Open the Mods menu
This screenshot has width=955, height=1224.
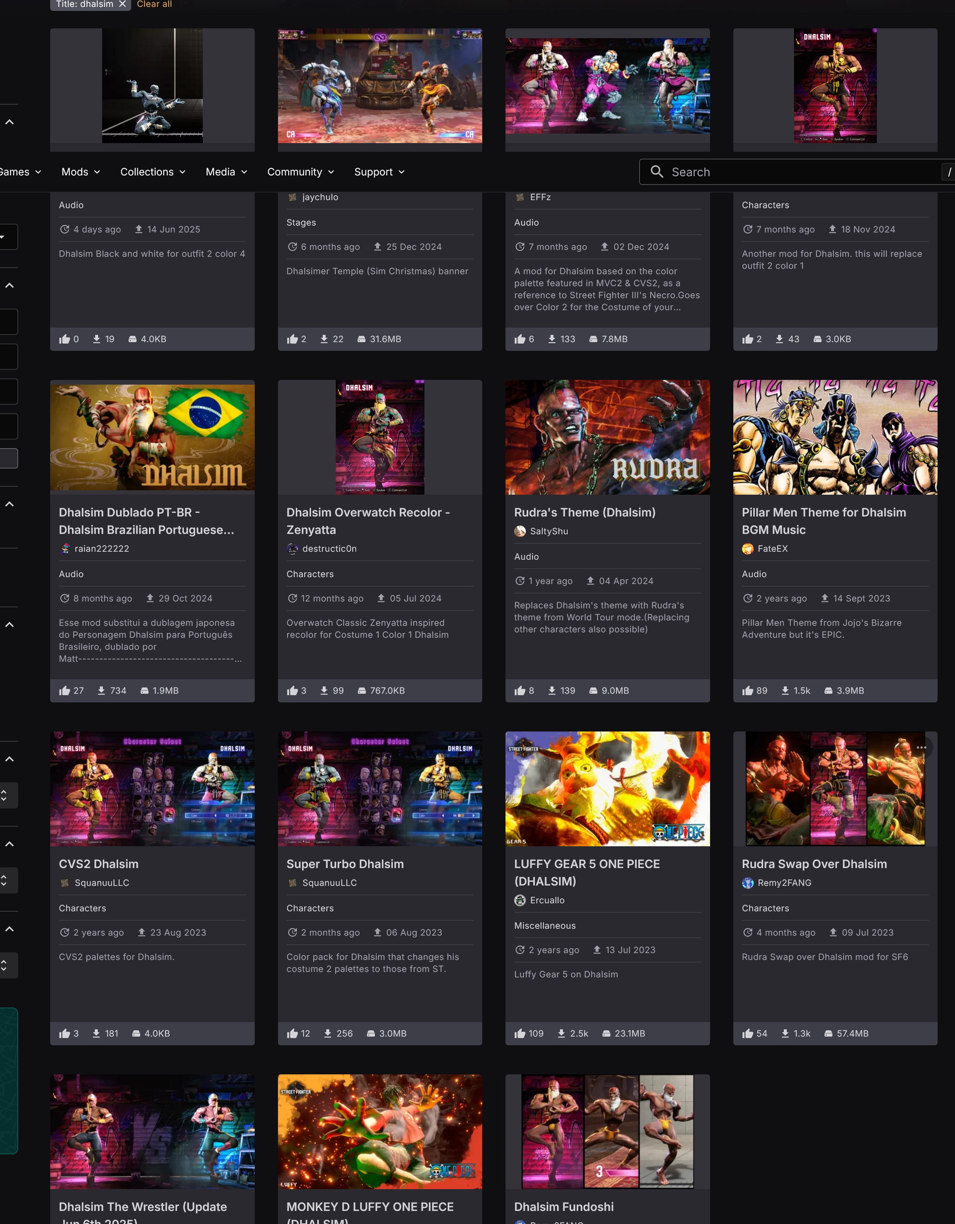click(81, 172)
